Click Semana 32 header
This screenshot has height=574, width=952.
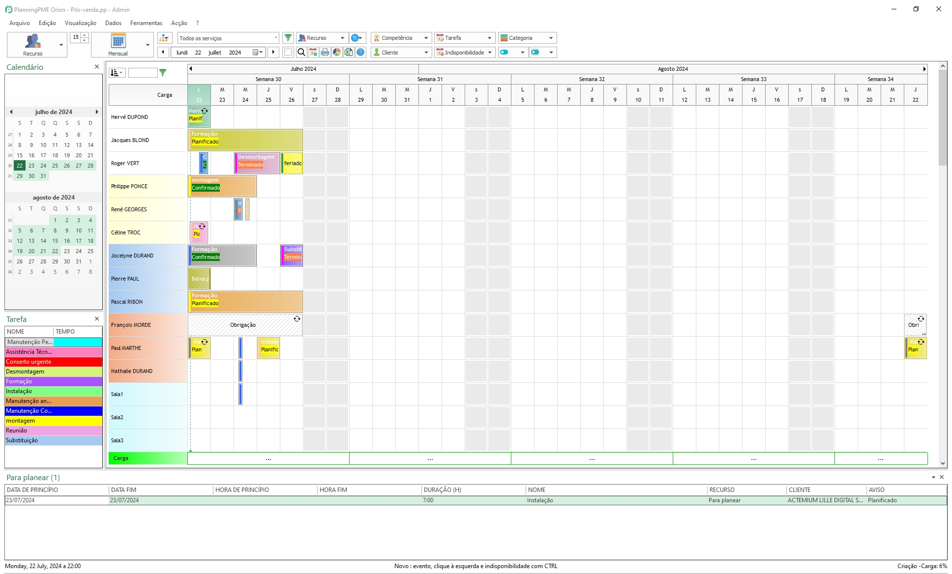(592, 79)
